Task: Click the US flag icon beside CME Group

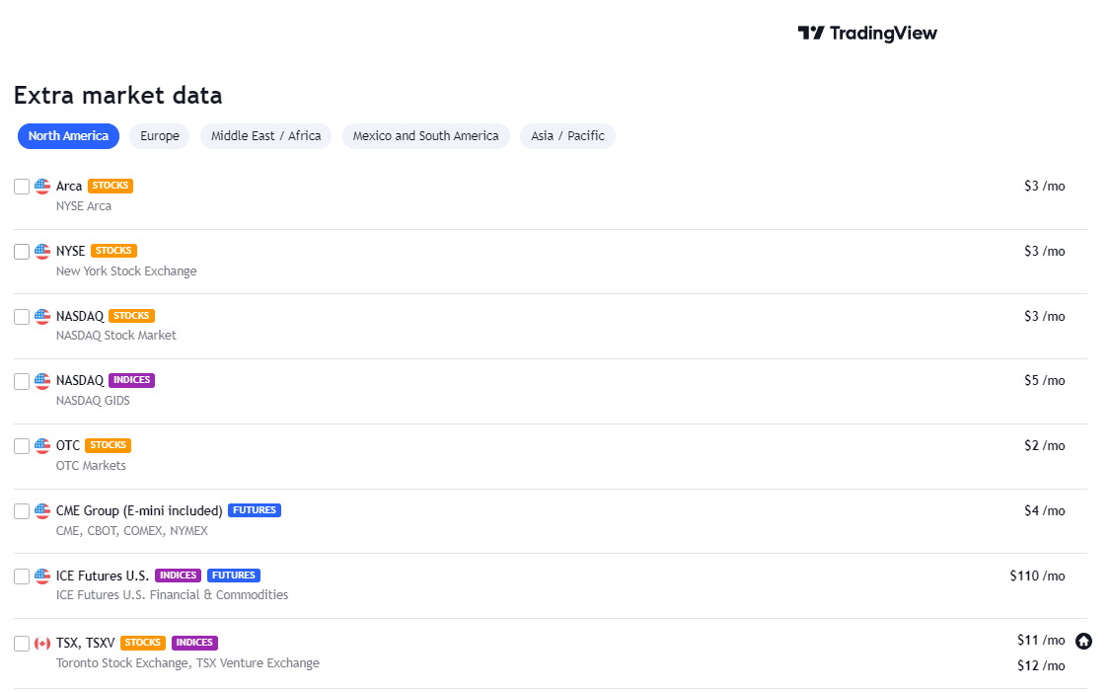Action: pos(42,511)
